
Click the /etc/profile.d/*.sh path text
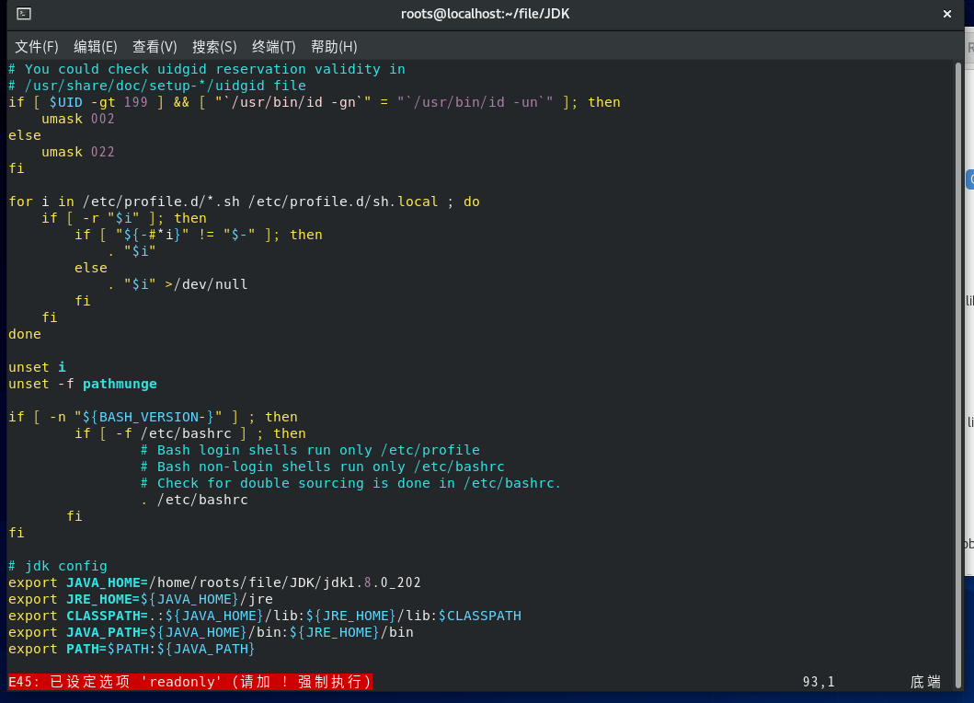tap(155, 202)
